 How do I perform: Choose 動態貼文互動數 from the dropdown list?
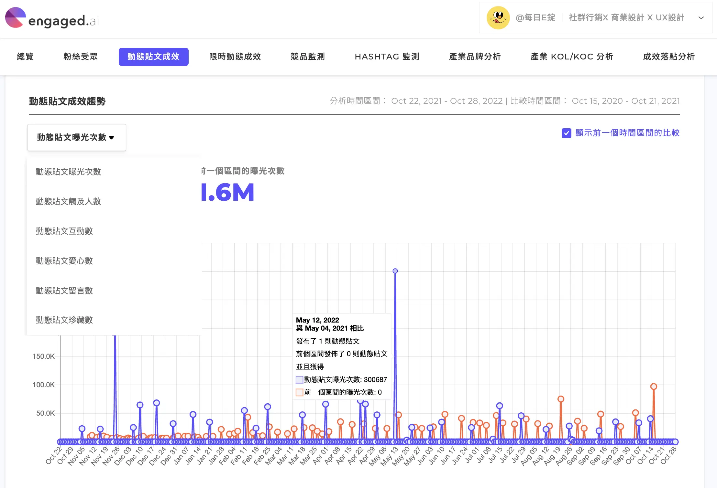coord(64,231)
